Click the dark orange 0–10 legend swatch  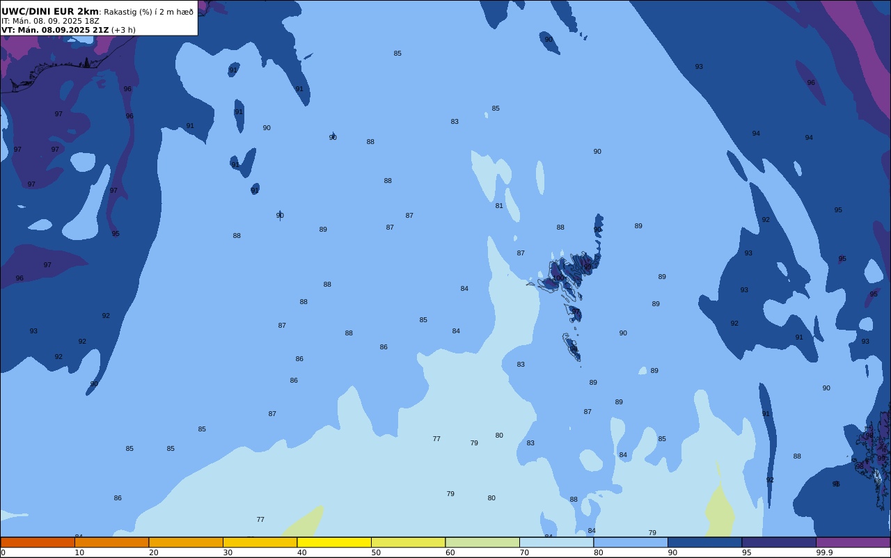(x=38, y=542)
